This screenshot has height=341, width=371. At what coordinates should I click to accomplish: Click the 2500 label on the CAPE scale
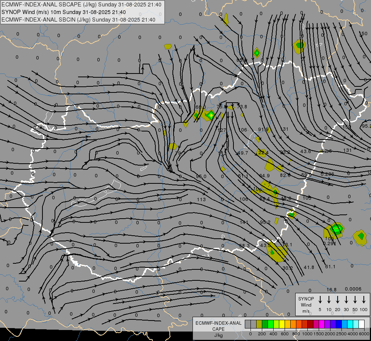click(x=341, y=334)
